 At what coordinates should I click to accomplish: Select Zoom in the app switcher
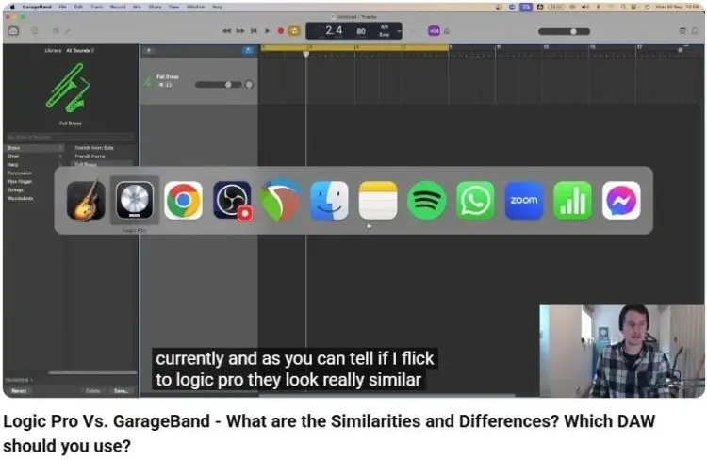point(524,200)
